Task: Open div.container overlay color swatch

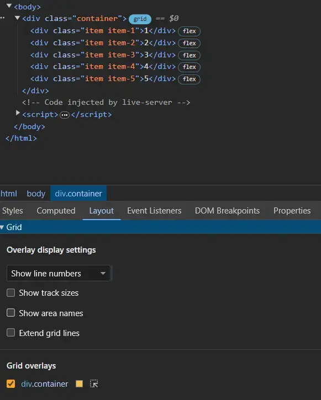Action: click(x=79, y=383)
